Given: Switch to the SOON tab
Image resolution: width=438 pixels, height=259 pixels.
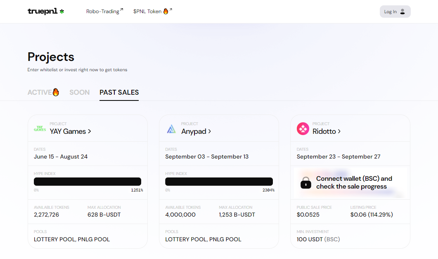Looking at the screenshot, I should (80, 92).
